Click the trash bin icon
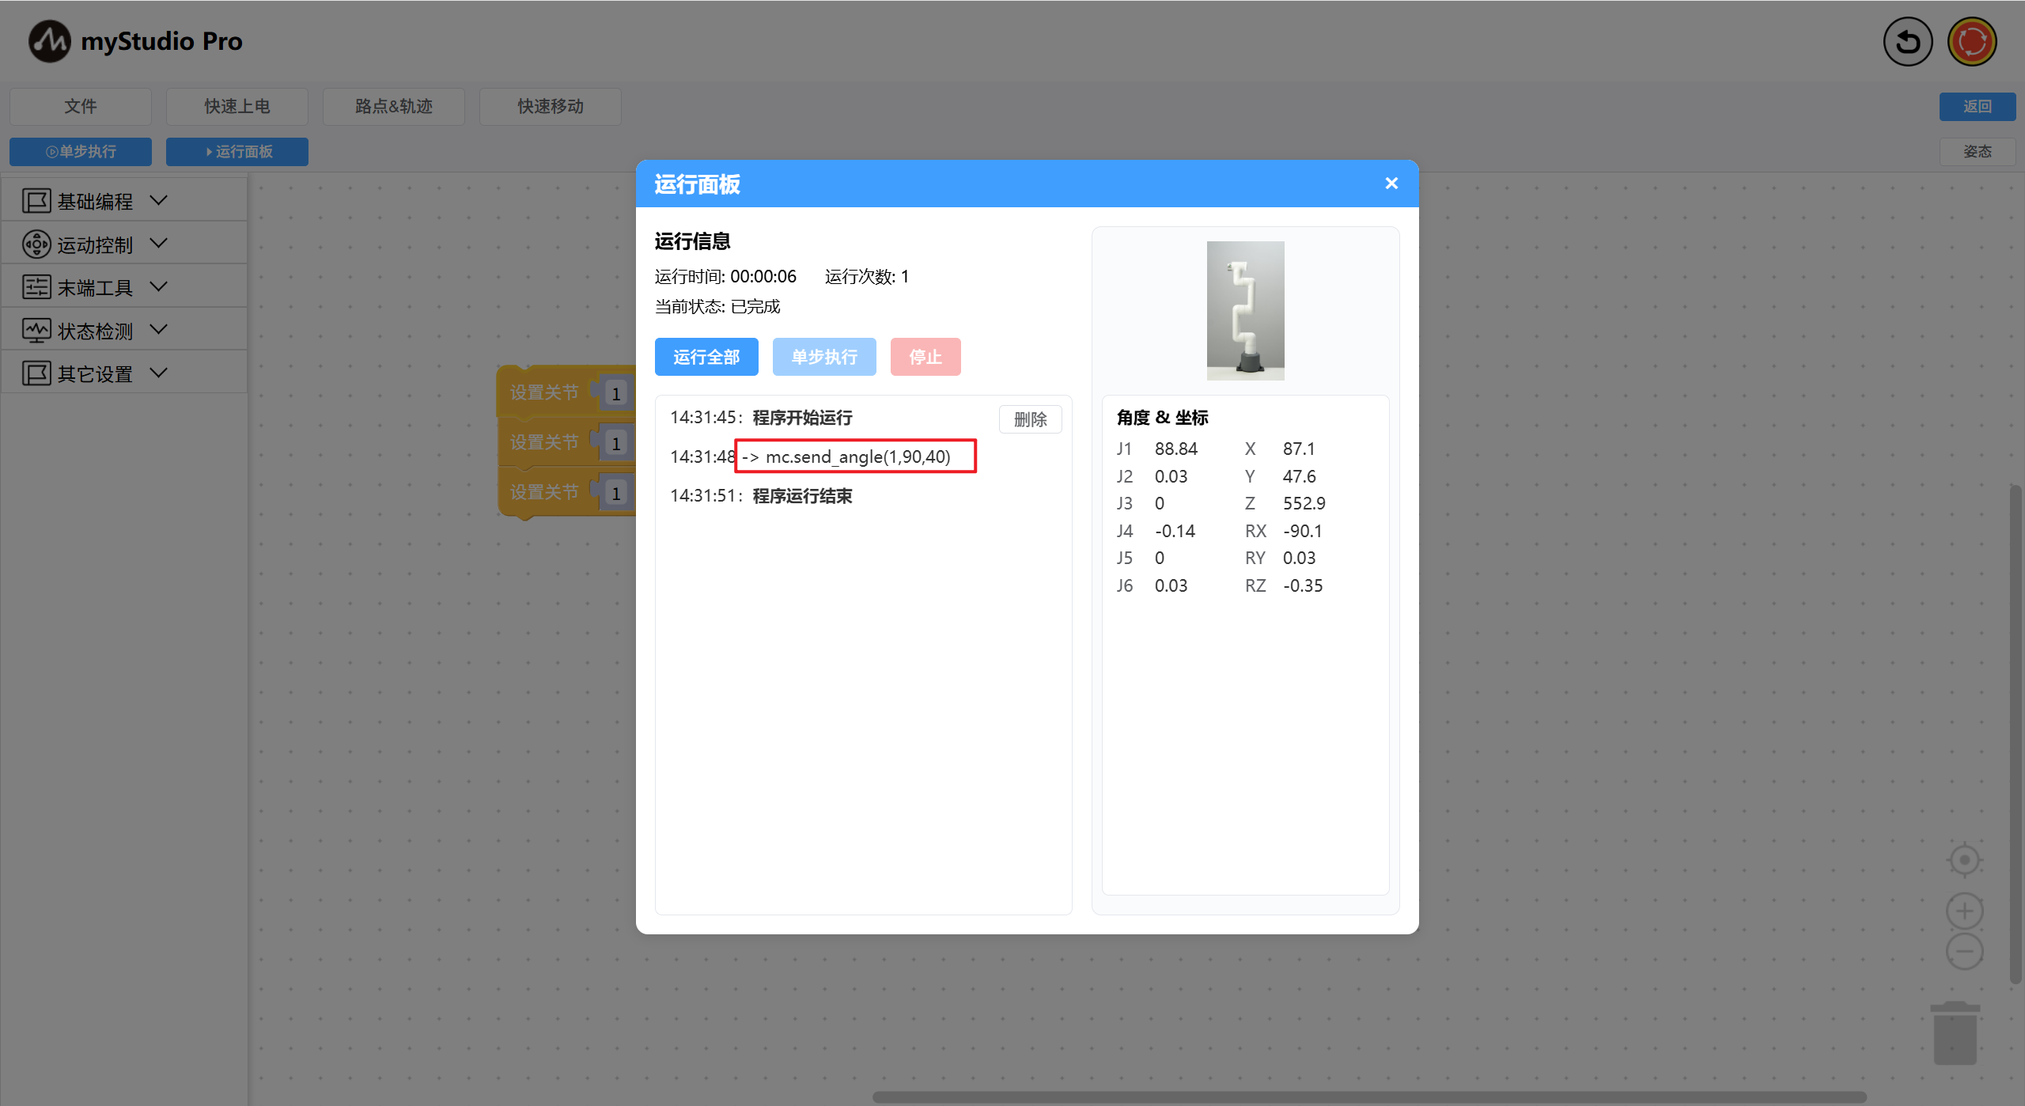Image resolution: width=2025 pixels, height=1106 pixels. pos(1955,1033)
